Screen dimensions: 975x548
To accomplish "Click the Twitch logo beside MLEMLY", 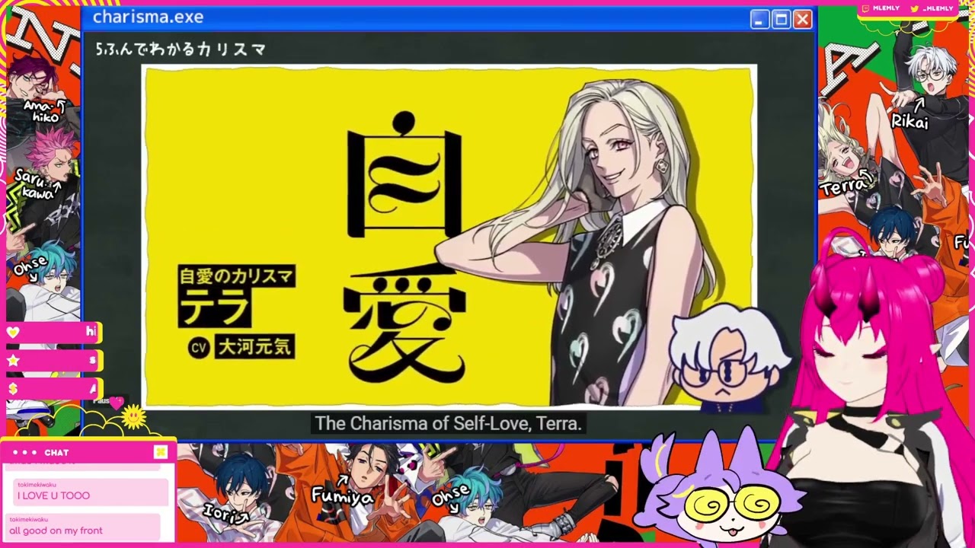I will 867,8.
